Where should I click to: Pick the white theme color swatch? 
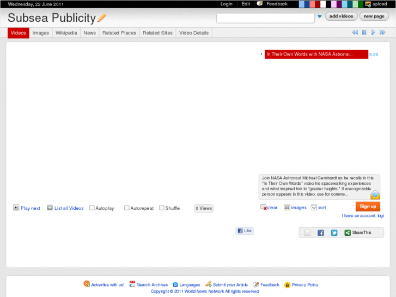(323, 4)
